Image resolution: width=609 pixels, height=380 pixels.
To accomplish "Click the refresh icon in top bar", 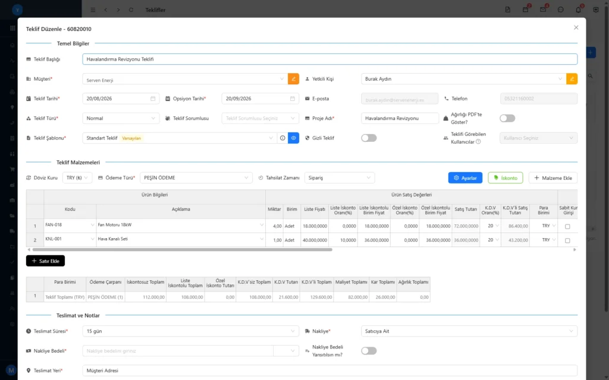I will click(x=131, y=9).
